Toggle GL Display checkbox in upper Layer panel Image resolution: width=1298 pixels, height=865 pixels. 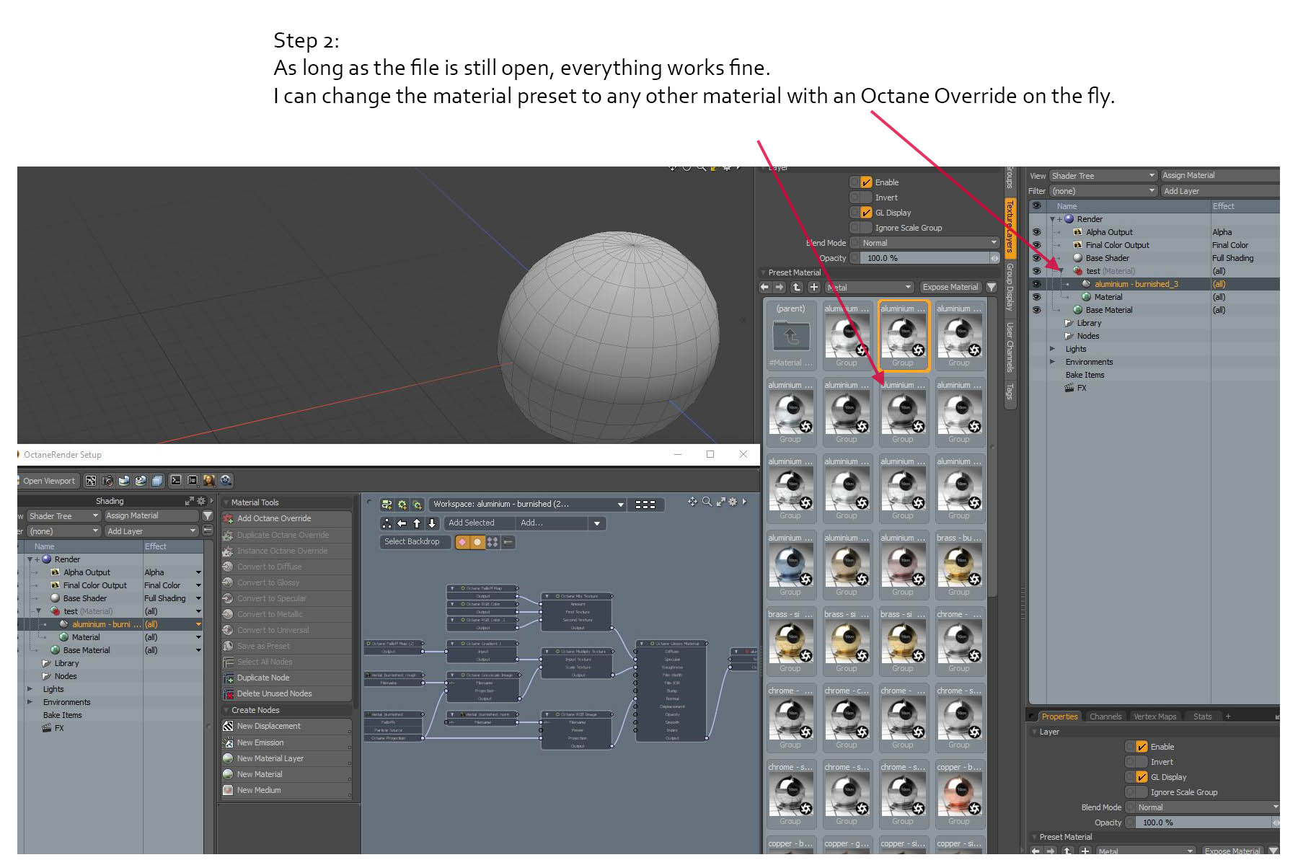[x=866, y=213]
